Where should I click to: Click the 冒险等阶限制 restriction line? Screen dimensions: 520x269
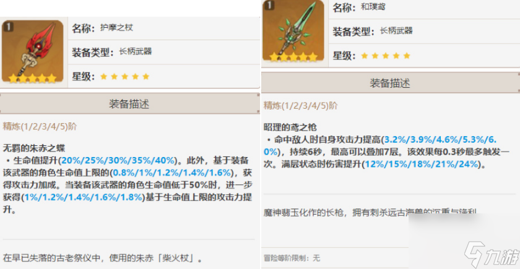click(x=292, y=258)
